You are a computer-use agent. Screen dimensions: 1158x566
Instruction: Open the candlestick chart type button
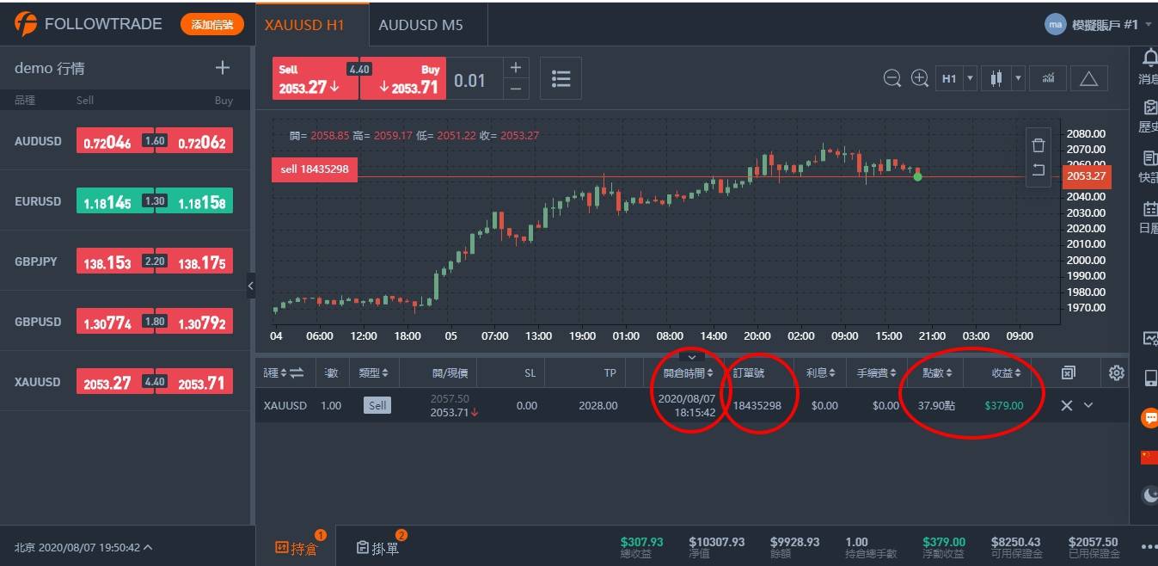[x=996, y=78]
